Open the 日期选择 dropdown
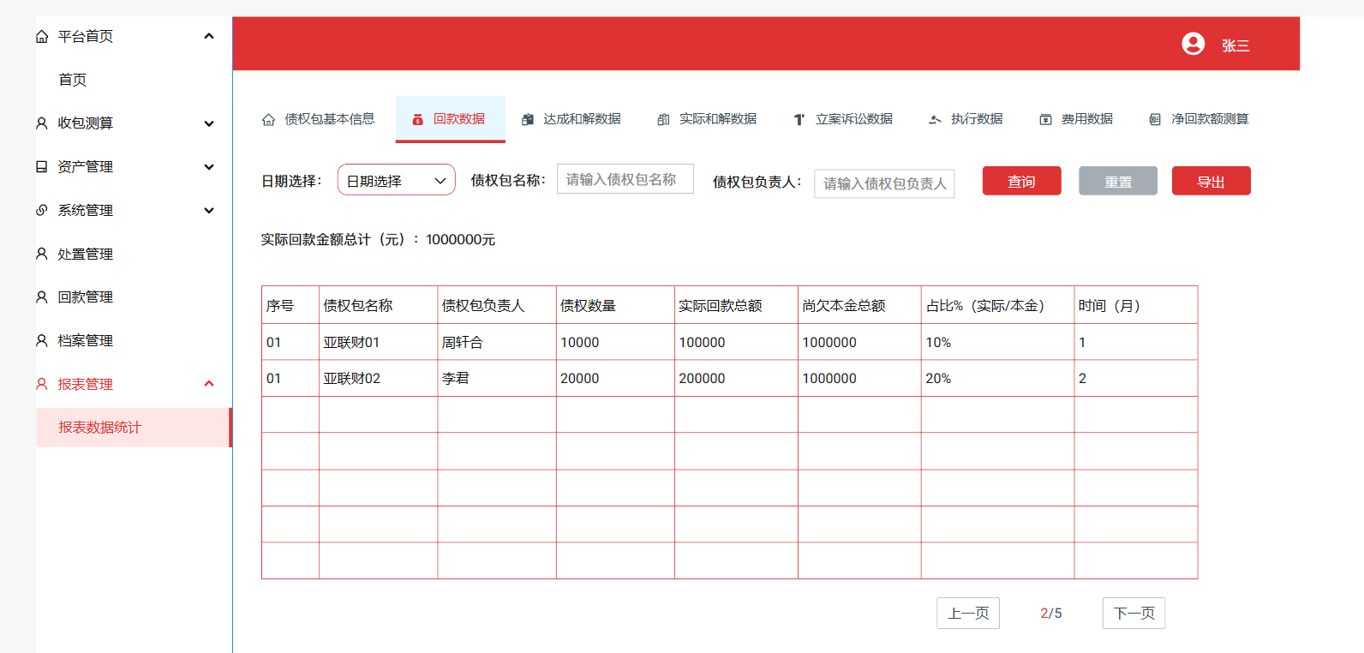This screenshot has width=1364, height=653. (397, 180)
